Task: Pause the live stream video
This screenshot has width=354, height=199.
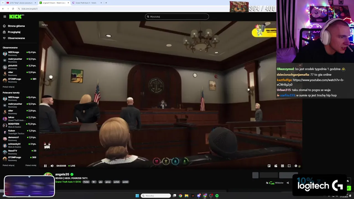Action: click(x=45, y=166)
